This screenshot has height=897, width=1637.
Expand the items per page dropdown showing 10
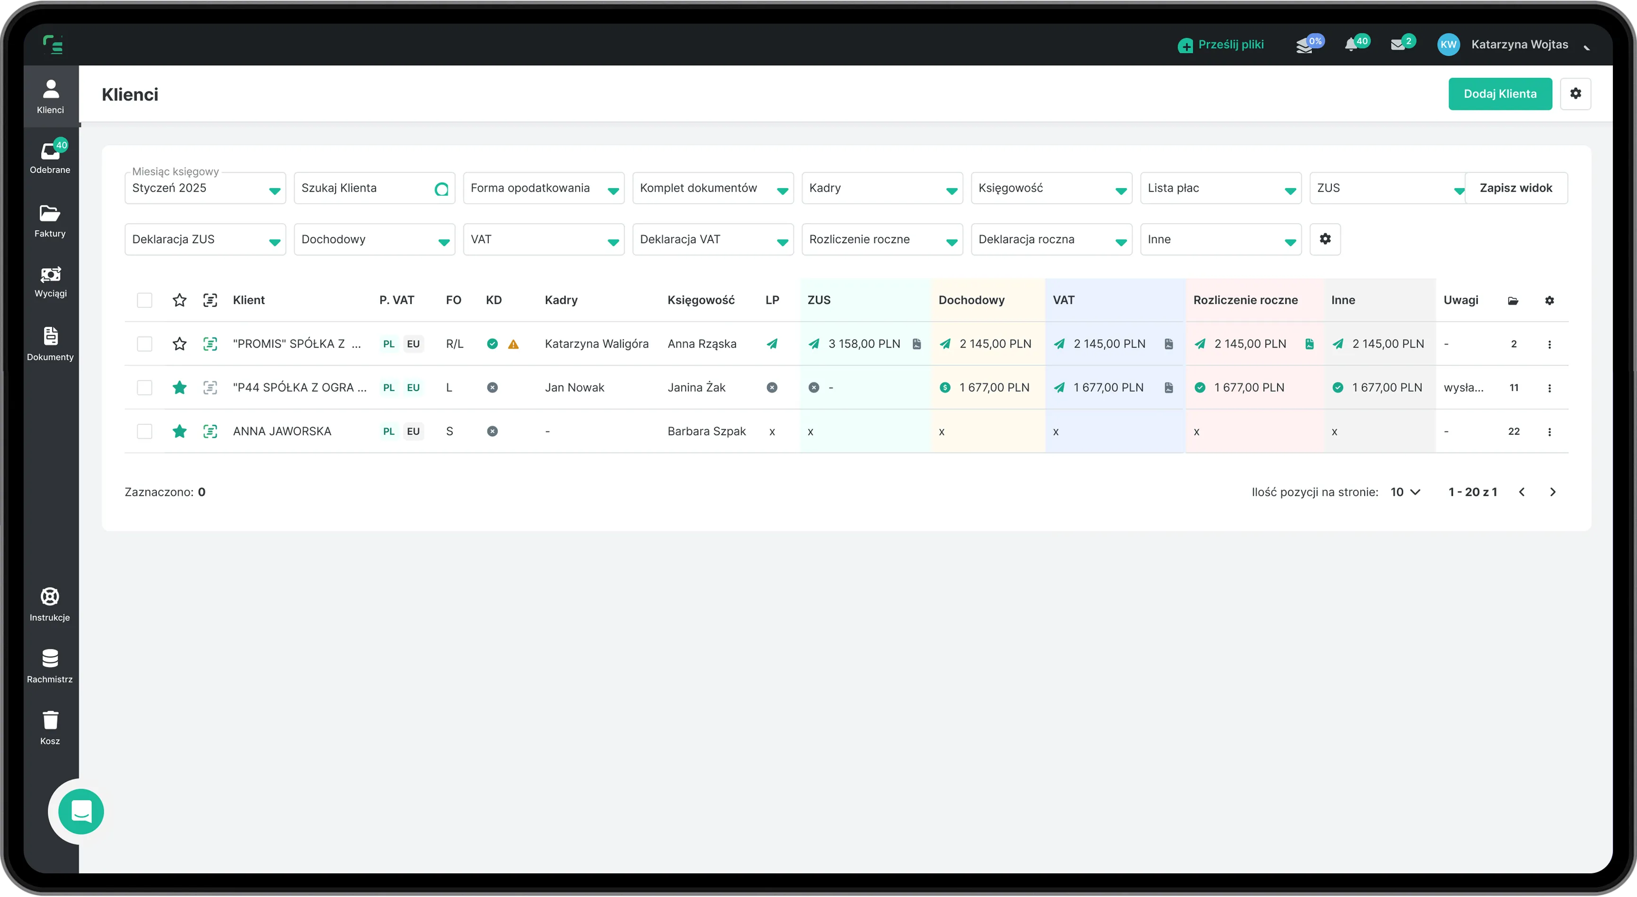pos(1405,492)
